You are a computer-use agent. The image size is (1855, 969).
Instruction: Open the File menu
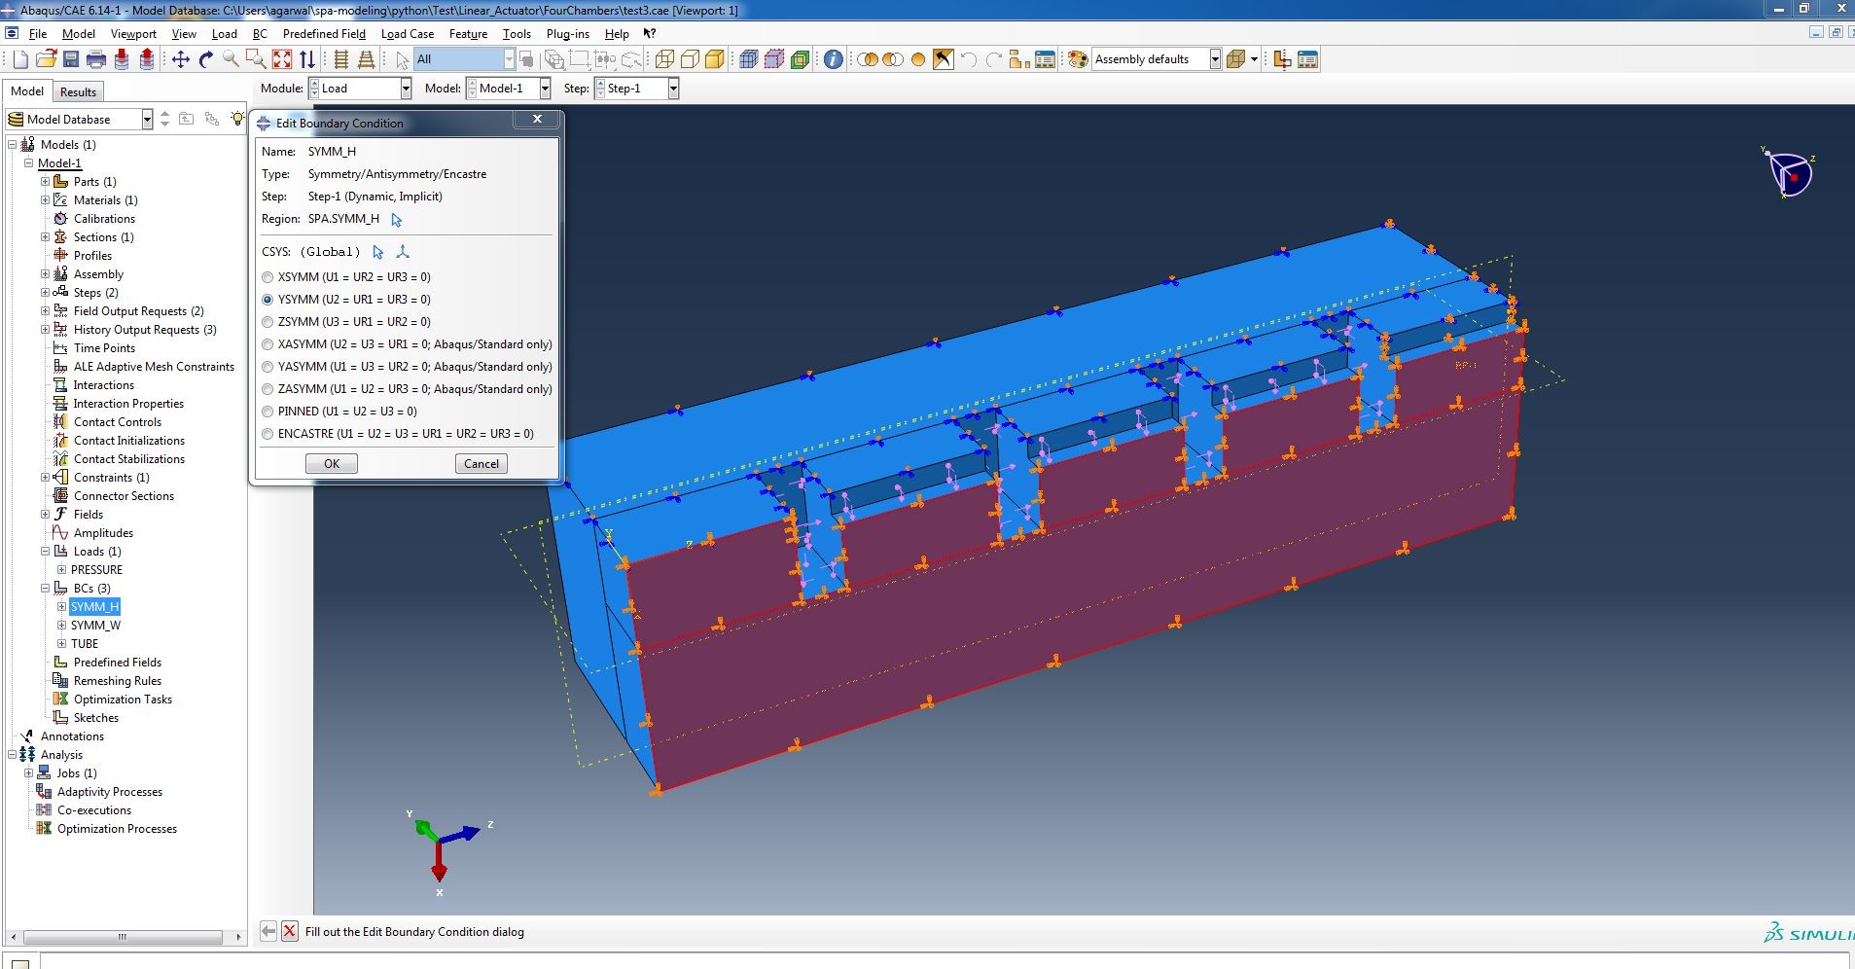[x=38, y=34]
